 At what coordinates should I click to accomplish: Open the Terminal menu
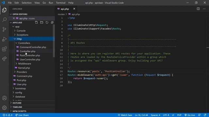pos(61,3)
